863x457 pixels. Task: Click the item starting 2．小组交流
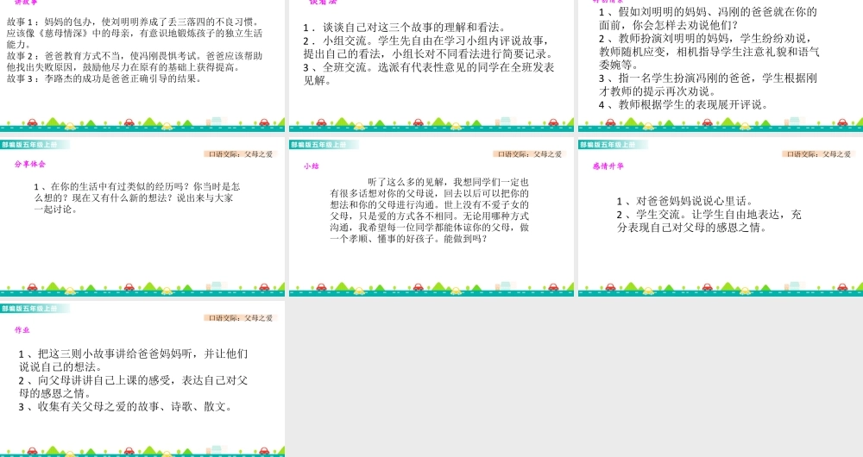(429, 47)
